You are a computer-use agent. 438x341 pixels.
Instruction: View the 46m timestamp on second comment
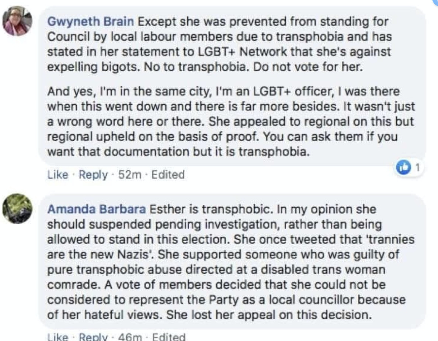(x=130, y=337)
